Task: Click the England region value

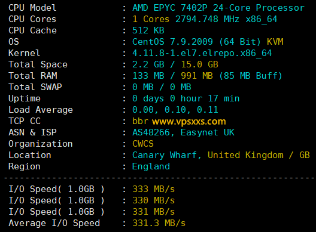Action: point(151,166)
